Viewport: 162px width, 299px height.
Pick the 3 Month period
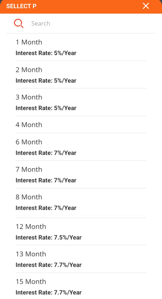point(81,102)
